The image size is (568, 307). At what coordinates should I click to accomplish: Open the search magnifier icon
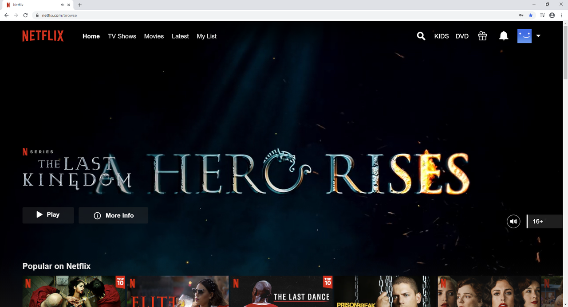[x=421, y=36]
